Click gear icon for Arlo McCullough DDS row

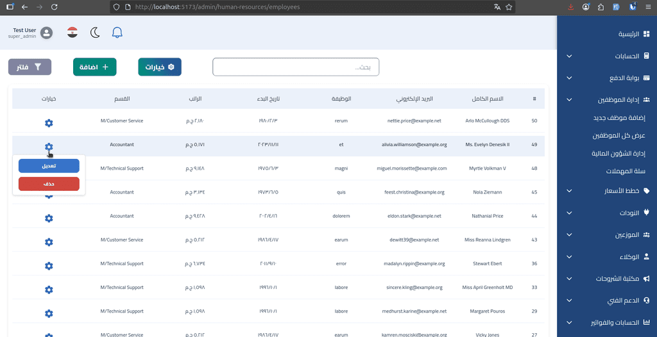(49, 123)
